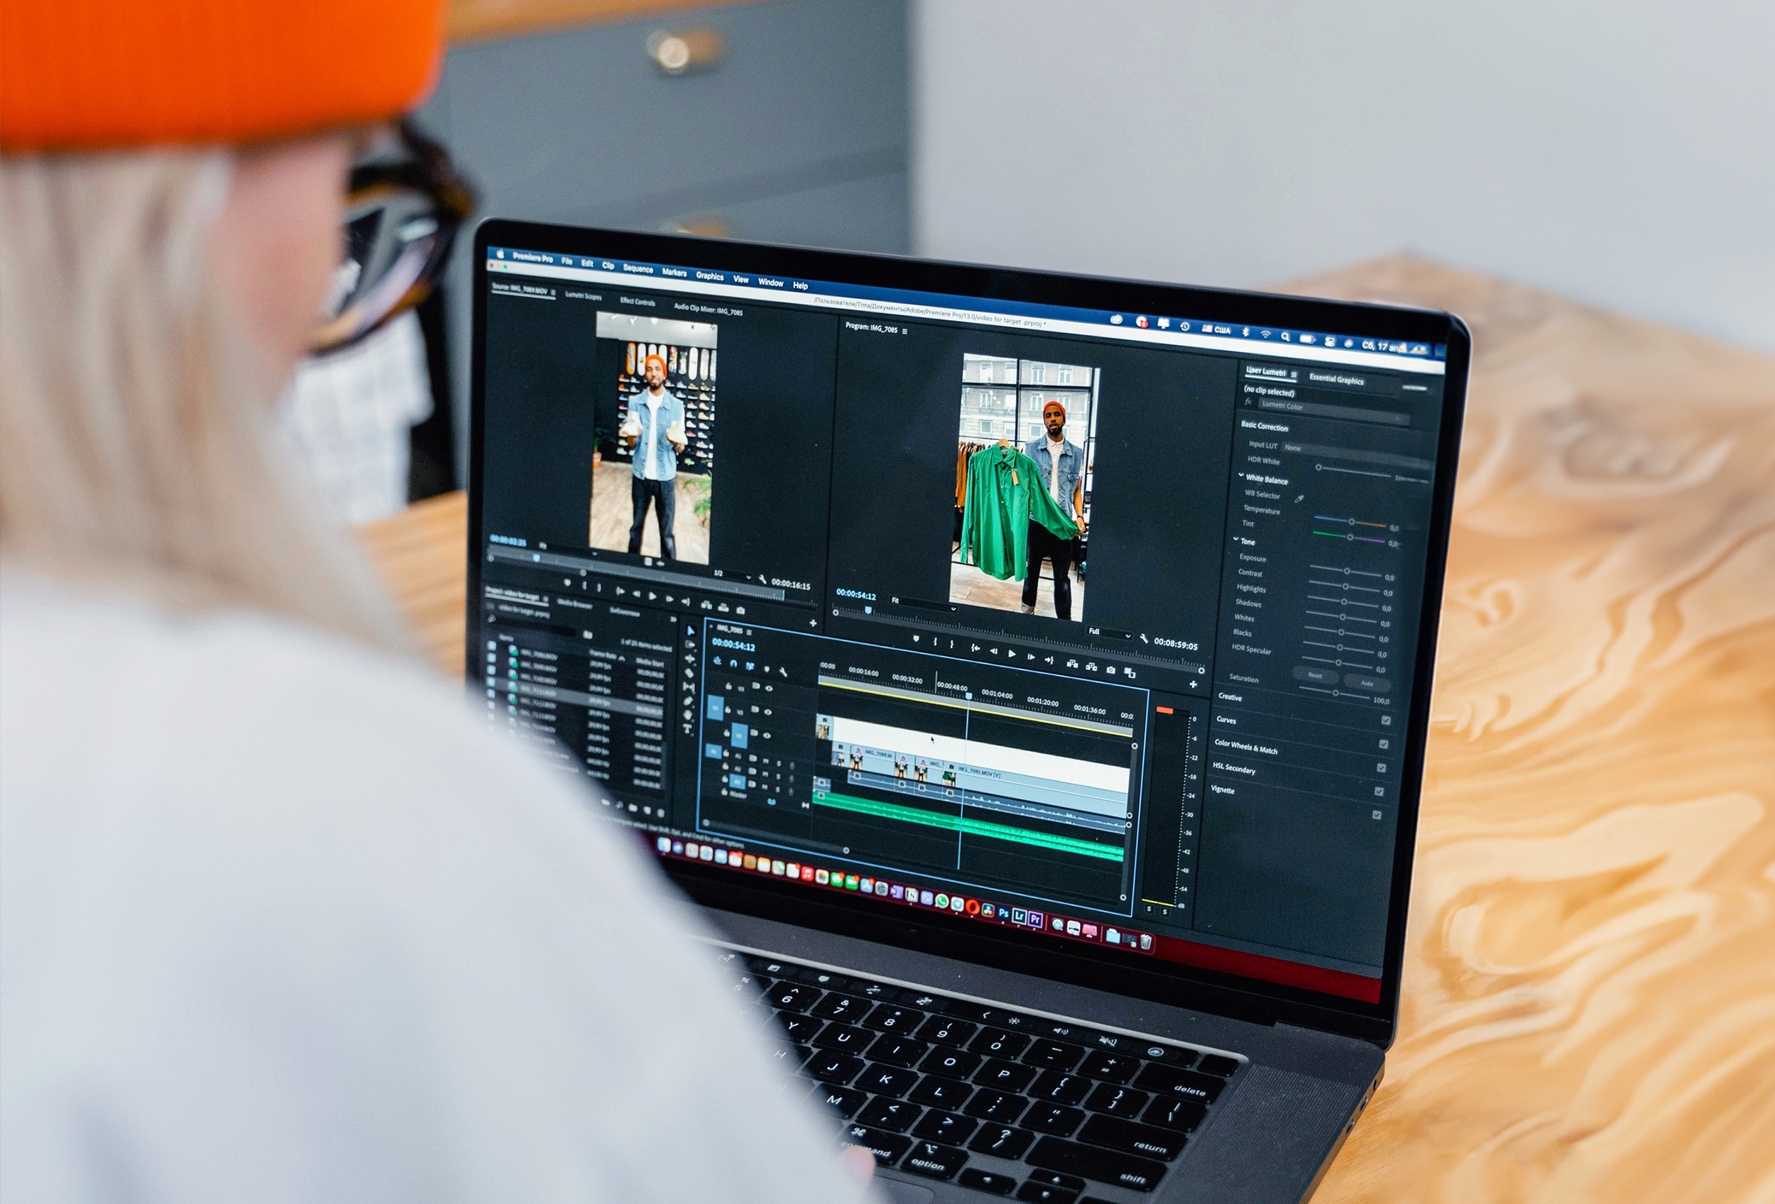The image size is (1775, 1204).
Task: Hide track V2 with eye icon
Action: 768,712
